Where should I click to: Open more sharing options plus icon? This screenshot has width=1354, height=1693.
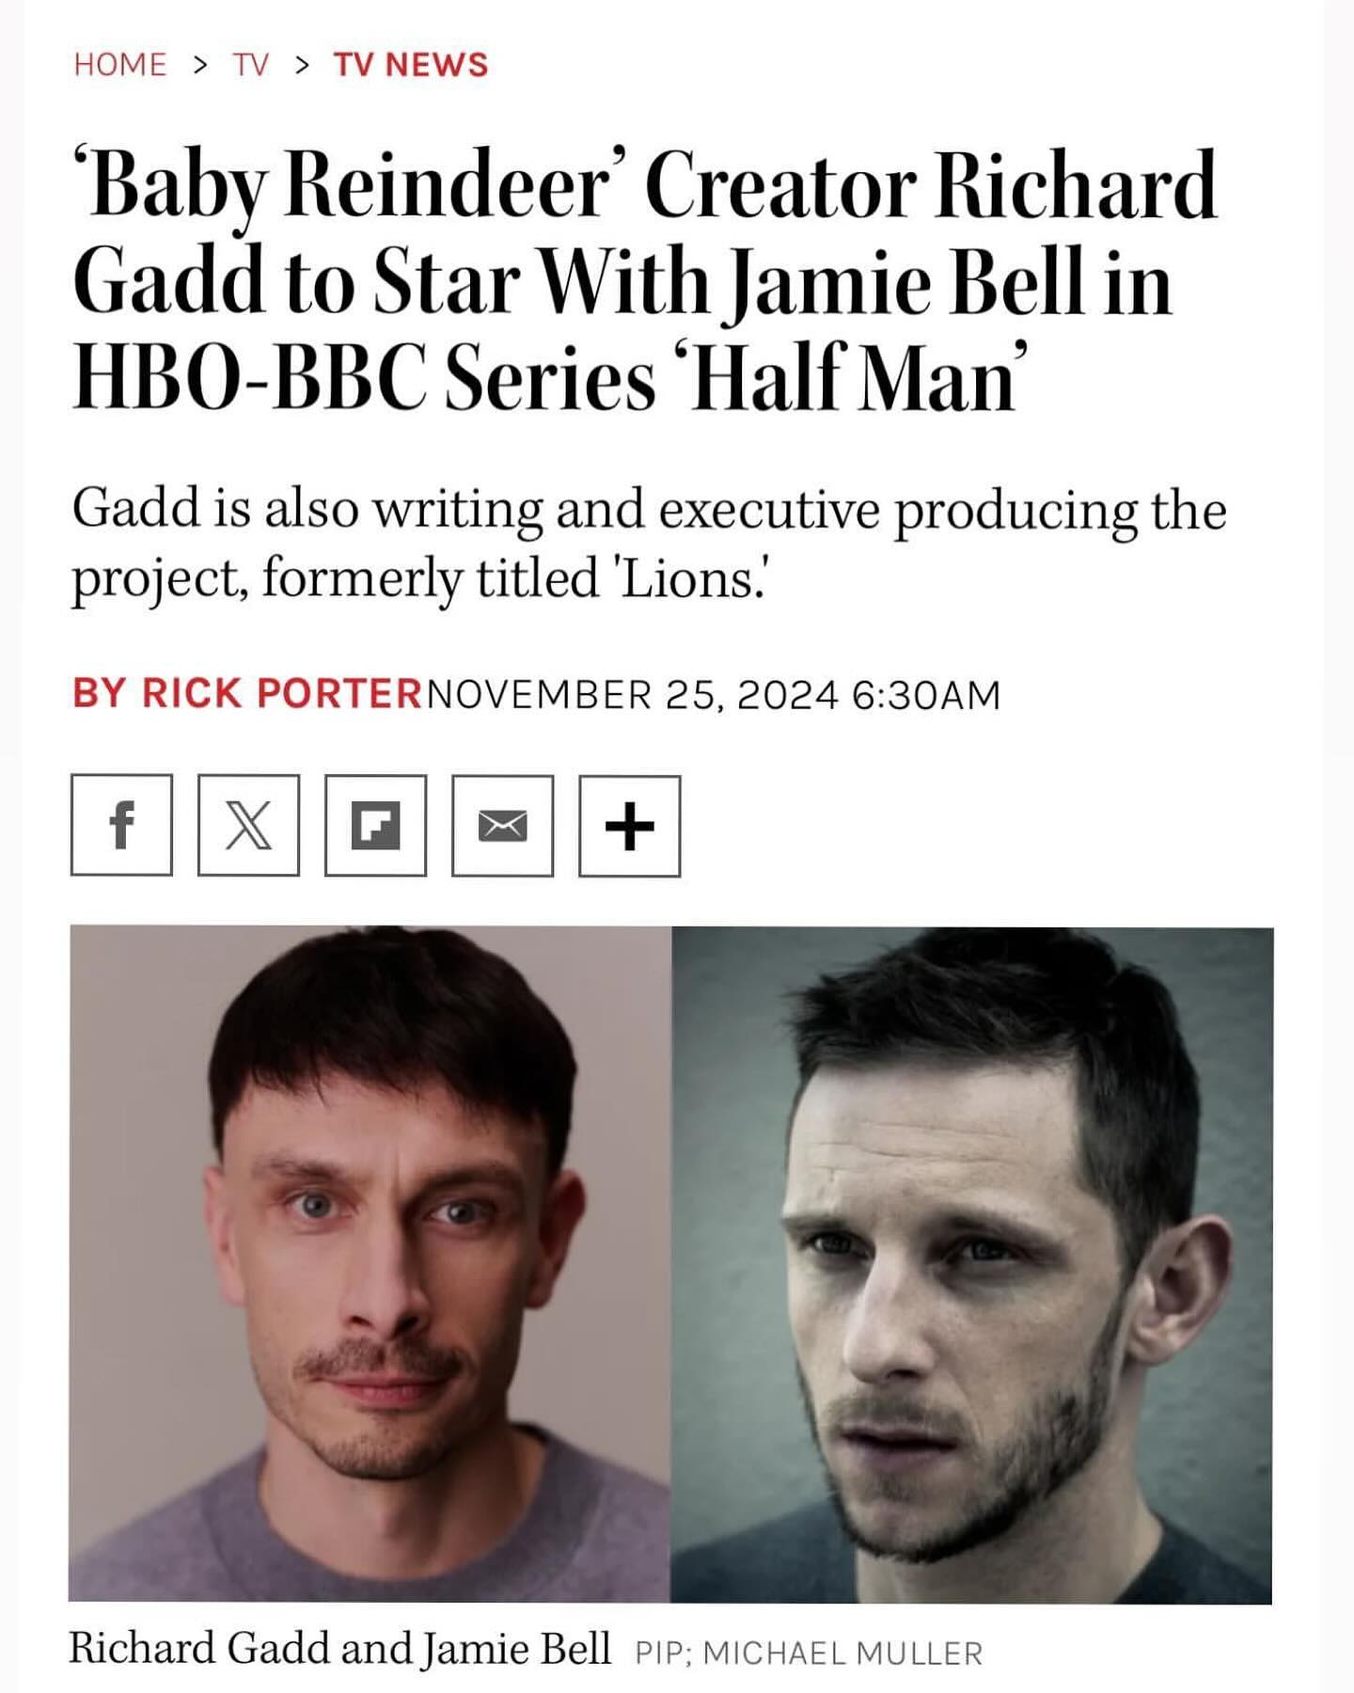click(x=629, y=826)
